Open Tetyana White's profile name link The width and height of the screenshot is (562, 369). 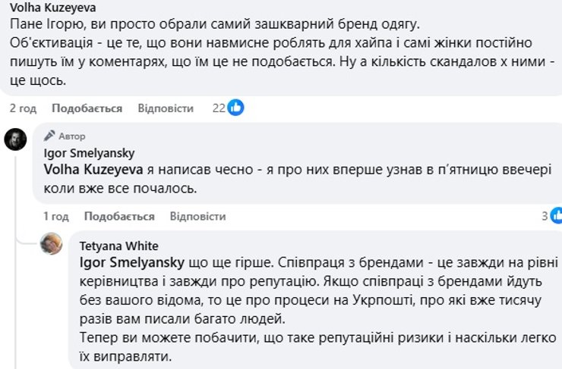(x=118, y=245)
